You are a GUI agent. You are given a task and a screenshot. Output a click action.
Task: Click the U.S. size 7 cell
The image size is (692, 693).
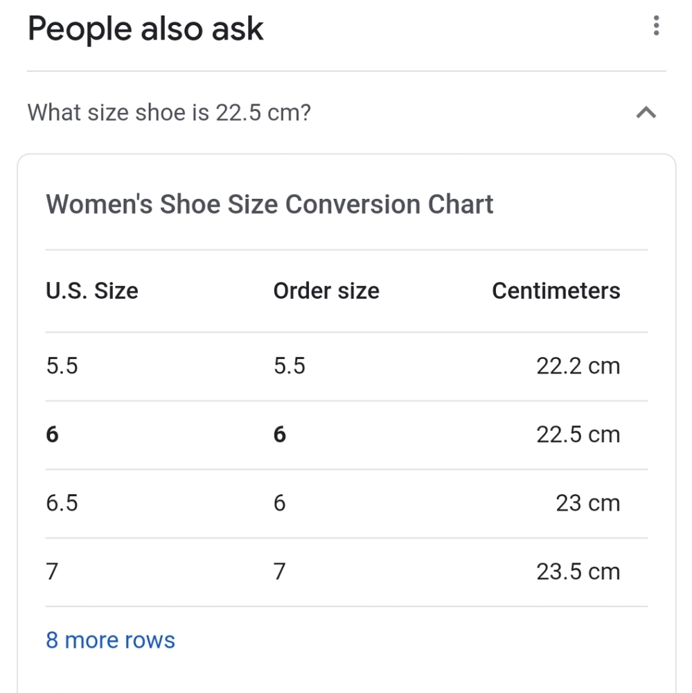click(52, 572)
